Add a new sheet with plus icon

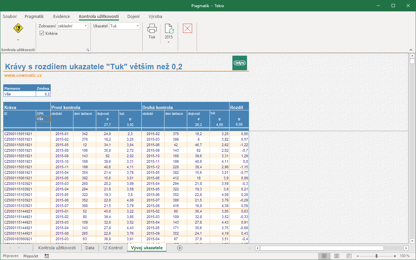[x=180, y=248]
